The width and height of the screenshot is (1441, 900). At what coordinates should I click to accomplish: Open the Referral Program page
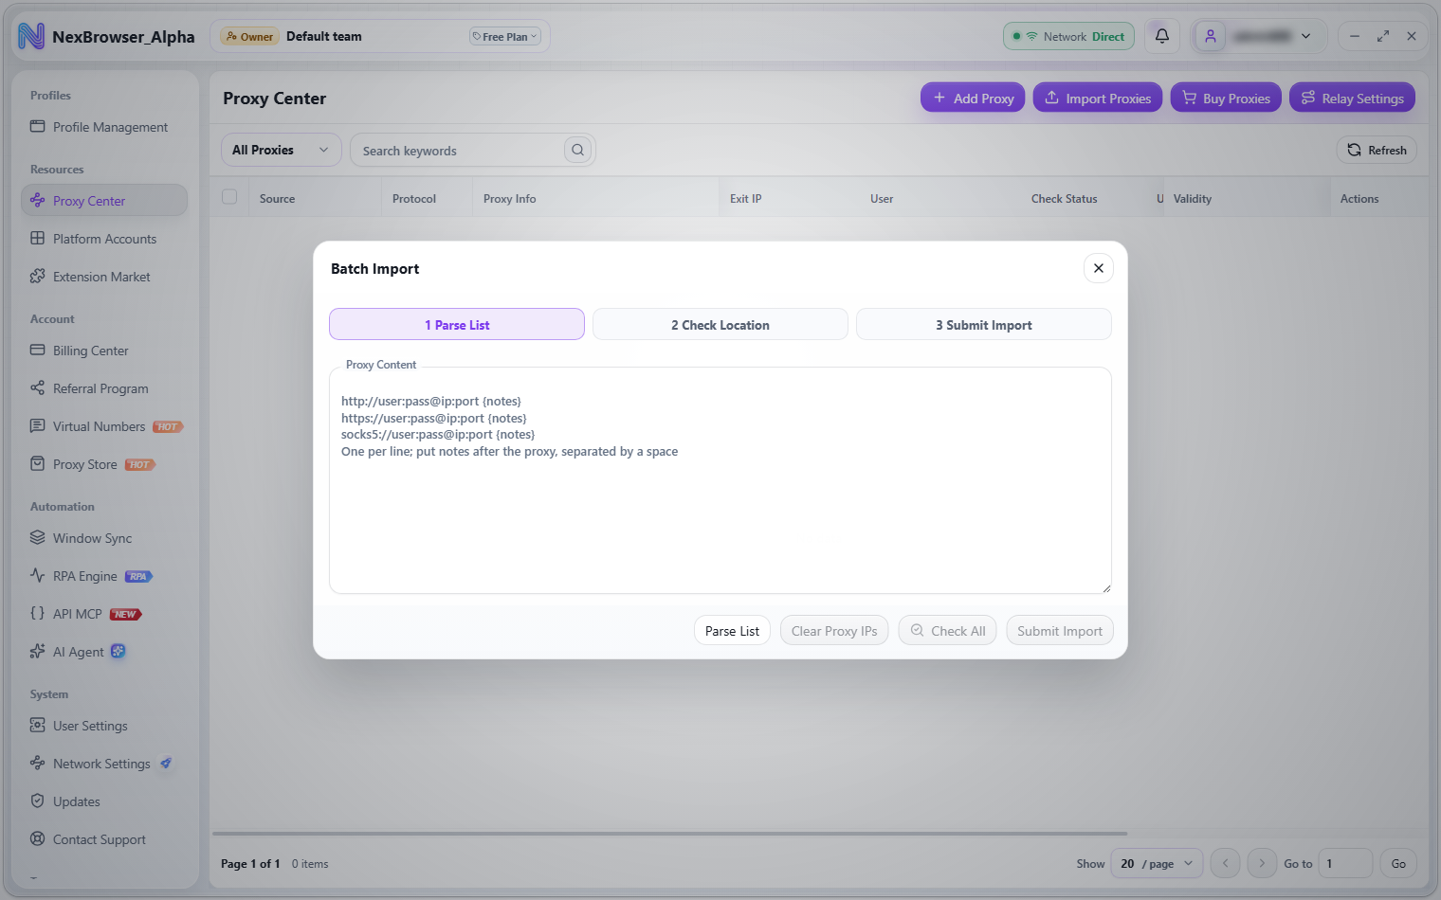point(104,388)
